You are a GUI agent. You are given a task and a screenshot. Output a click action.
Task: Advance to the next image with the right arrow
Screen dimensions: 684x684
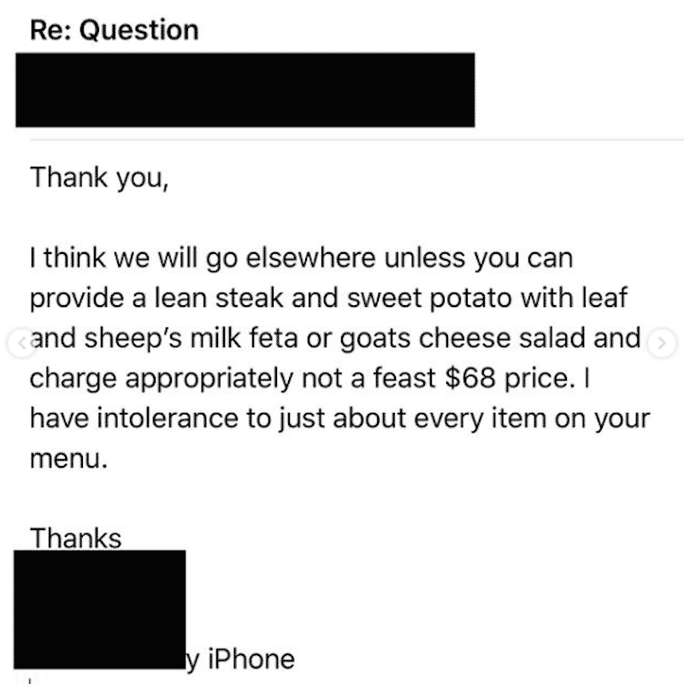point(662,344)
